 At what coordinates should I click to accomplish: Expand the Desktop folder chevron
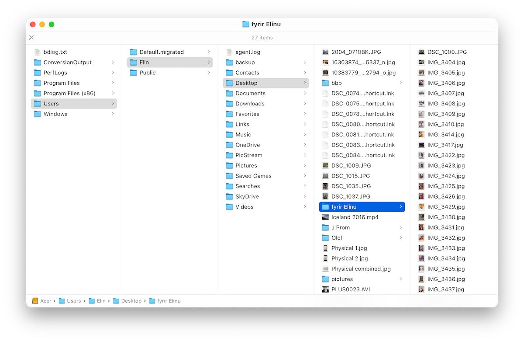[x=305, y=83]
